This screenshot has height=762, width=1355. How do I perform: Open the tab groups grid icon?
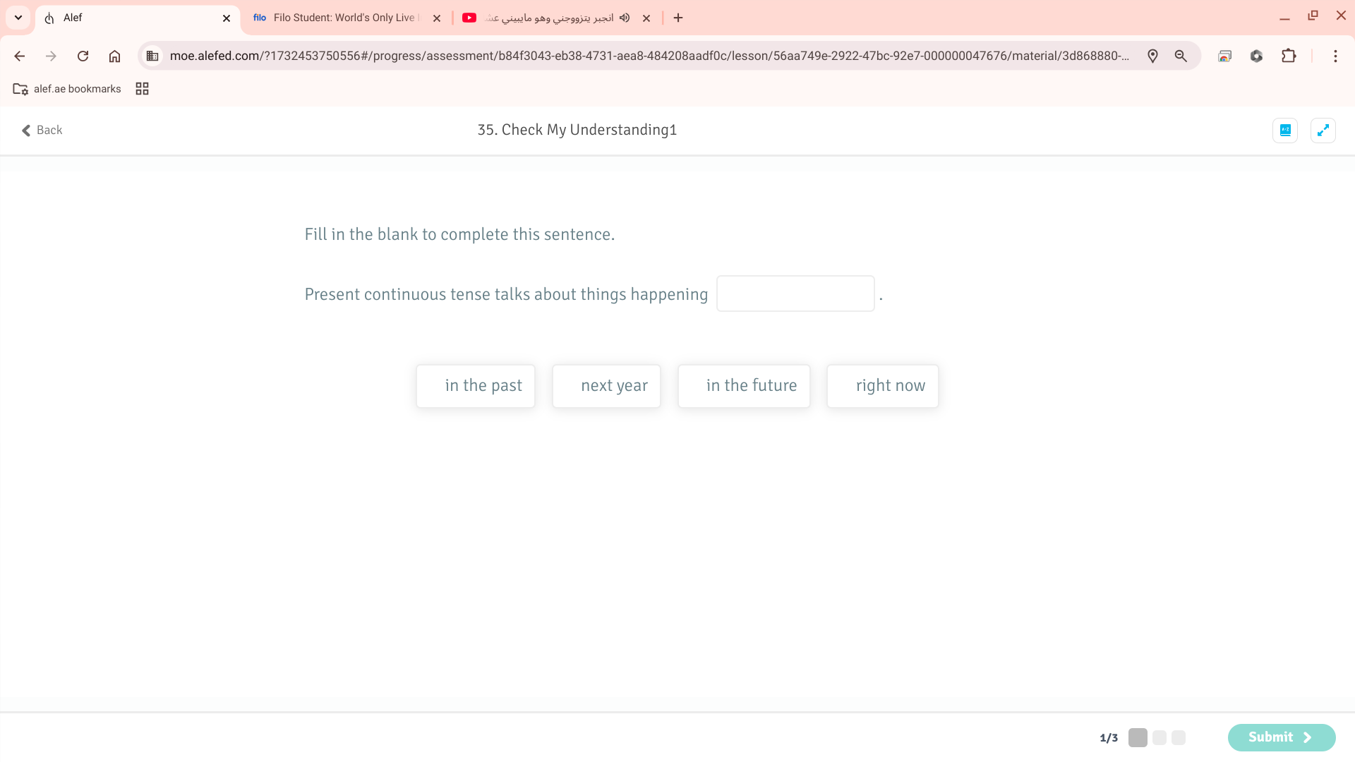(142, 89)
